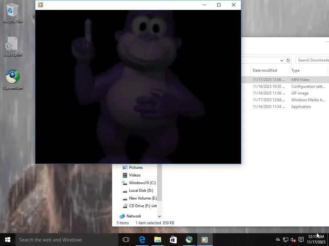Select the GIF image file row
The image size is (329, 246).
click(x=285, y=93)
